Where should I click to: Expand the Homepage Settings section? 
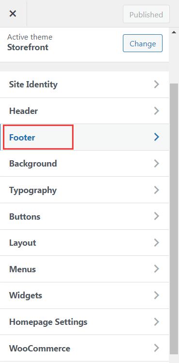pyautogui.click(x=85, y=322)
